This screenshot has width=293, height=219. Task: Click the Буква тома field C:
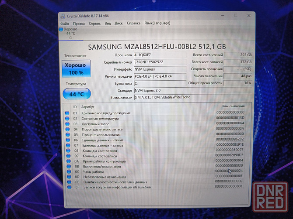click(x=160, y=83)
